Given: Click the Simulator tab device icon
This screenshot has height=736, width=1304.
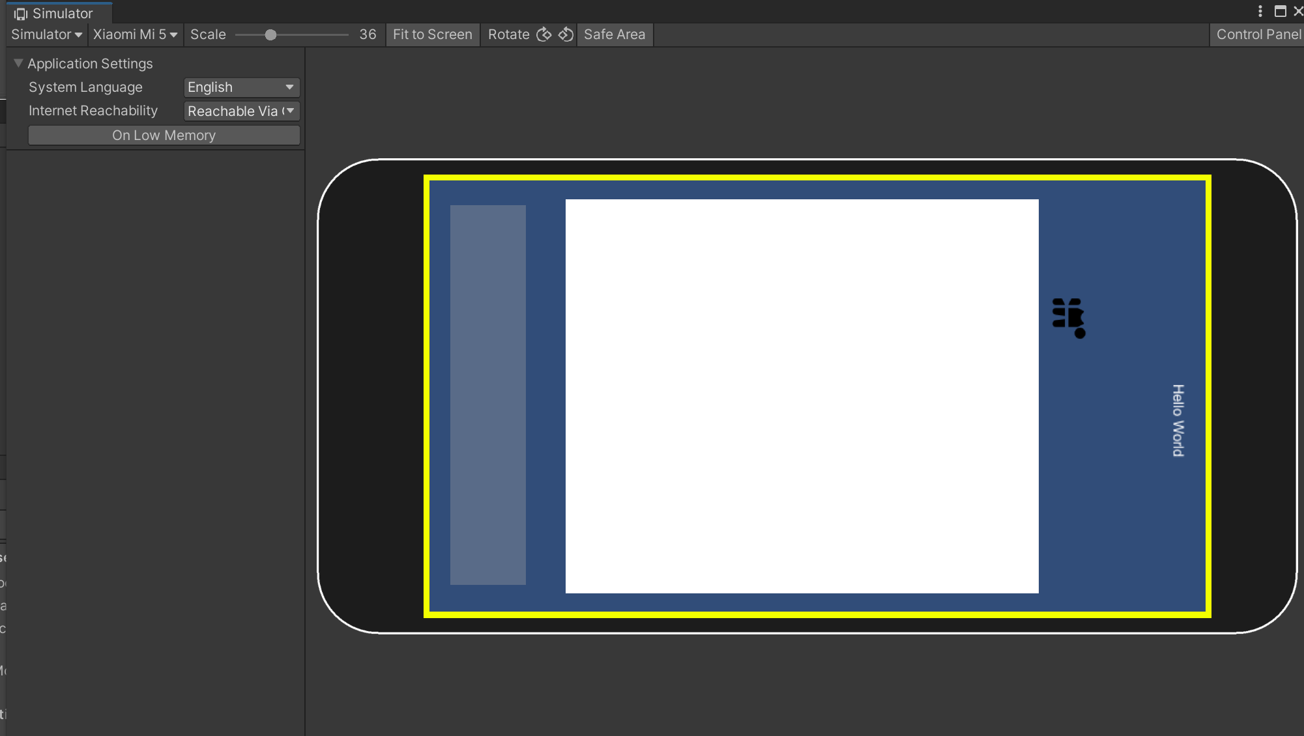Looking at the screenshot, I should click(x=21, y=14).
